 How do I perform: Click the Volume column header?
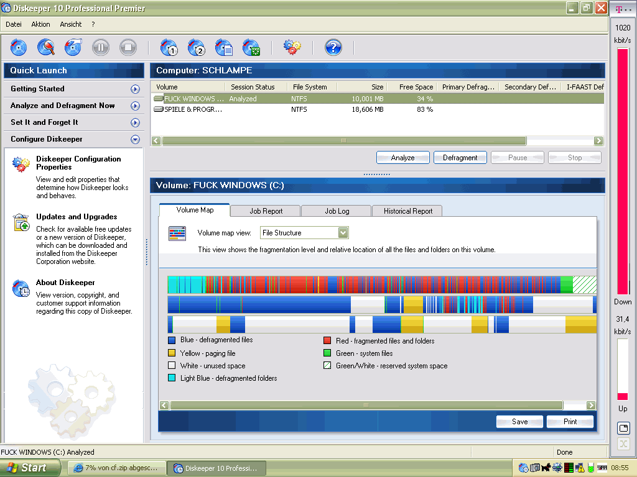coord(188,87)
